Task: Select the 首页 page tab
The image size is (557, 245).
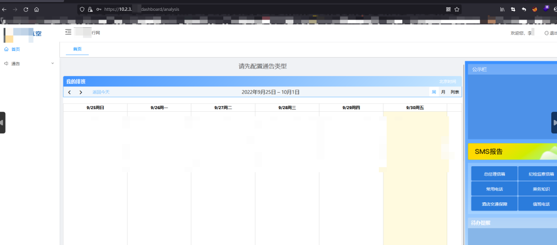Action: click(77, 49)
